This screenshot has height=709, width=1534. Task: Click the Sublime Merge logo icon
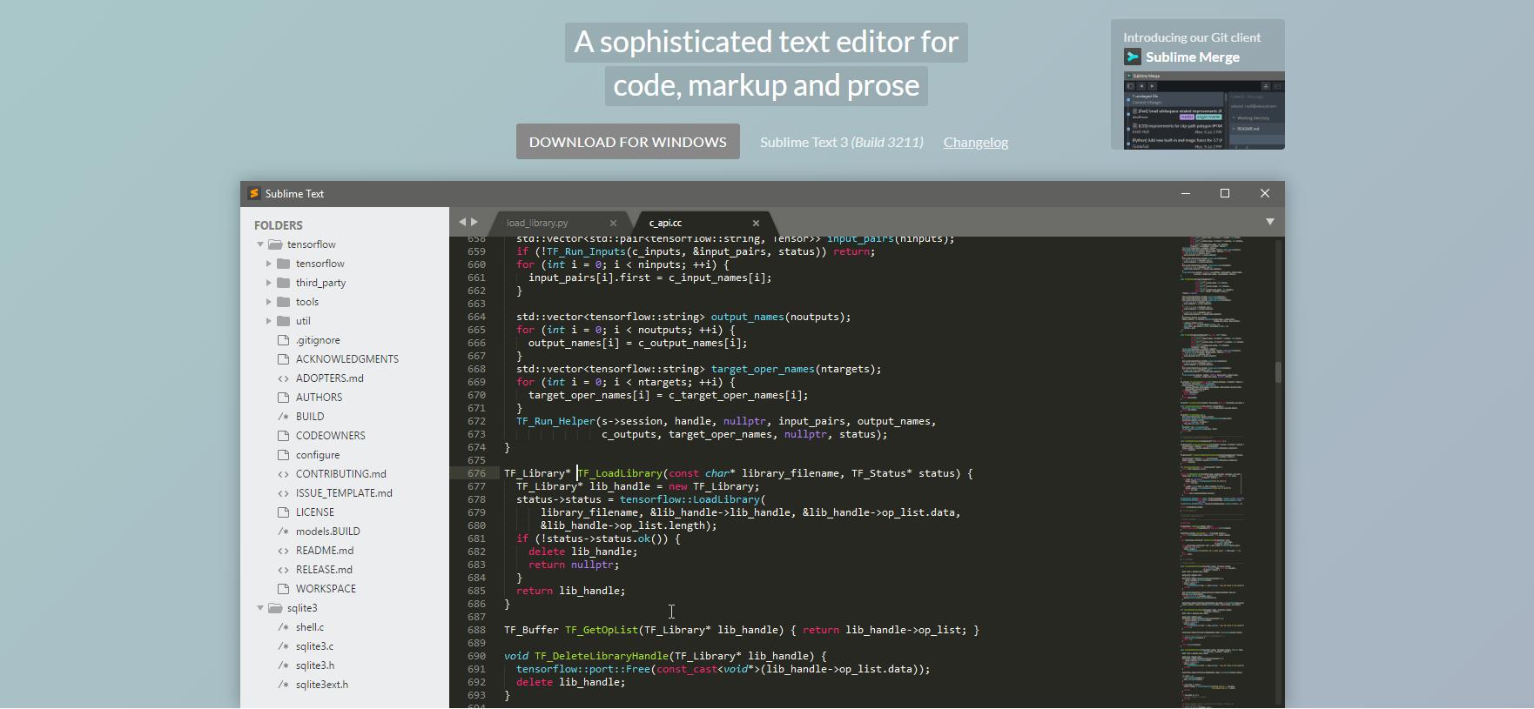click(x=1133, y=57)
